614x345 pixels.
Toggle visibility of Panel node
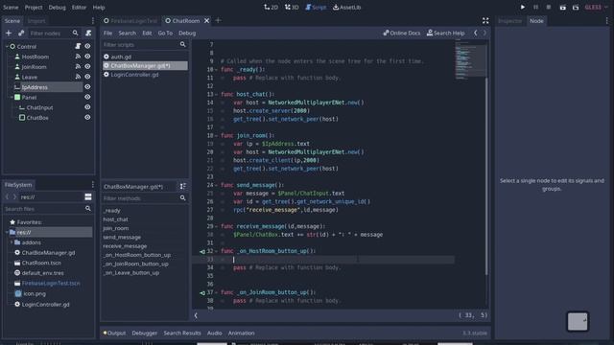click(87, 97)
